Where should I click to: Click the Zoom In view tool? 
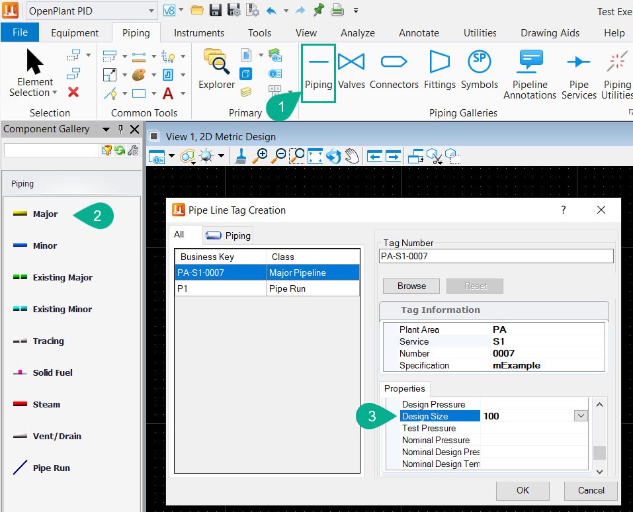click(x=260, y=156)
